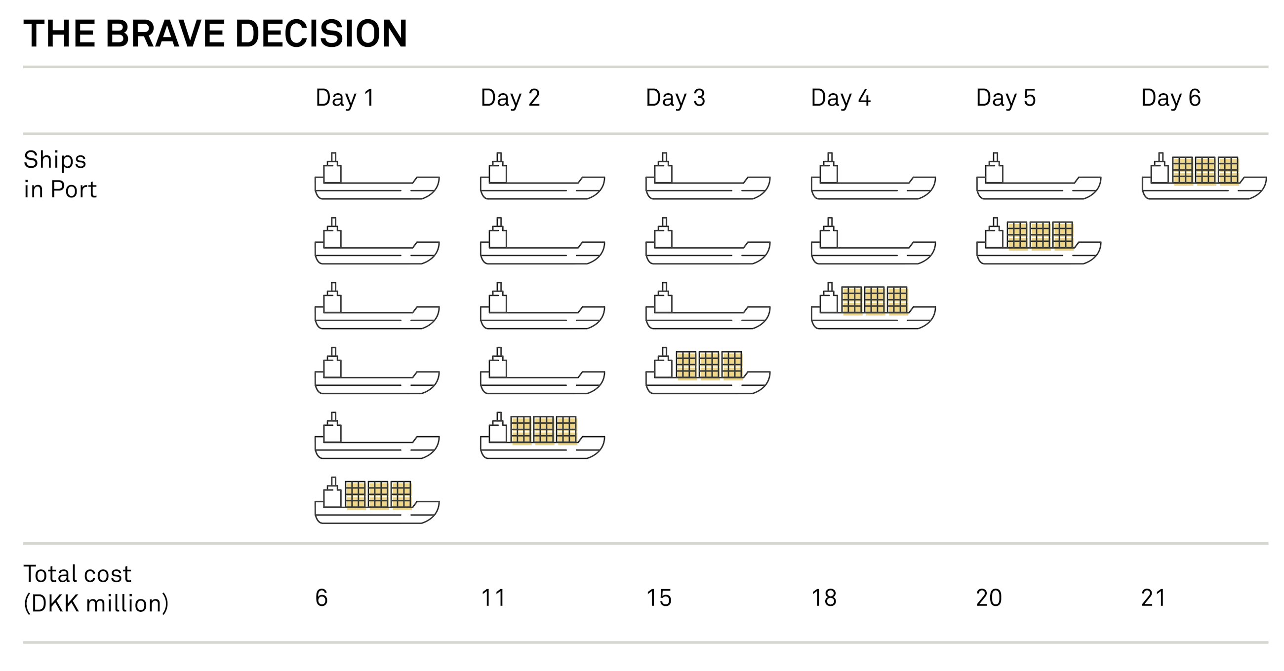The image size is (1284, 671).
Task: Click the Day 2 column header
Action: (510, 98)
